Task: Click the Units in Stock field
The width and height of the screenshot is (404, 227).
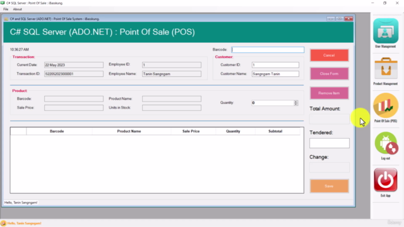Action: (172, 108)
